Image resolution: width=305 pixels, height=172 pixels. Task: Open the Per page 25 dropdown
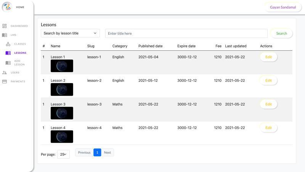click(63, 154)
